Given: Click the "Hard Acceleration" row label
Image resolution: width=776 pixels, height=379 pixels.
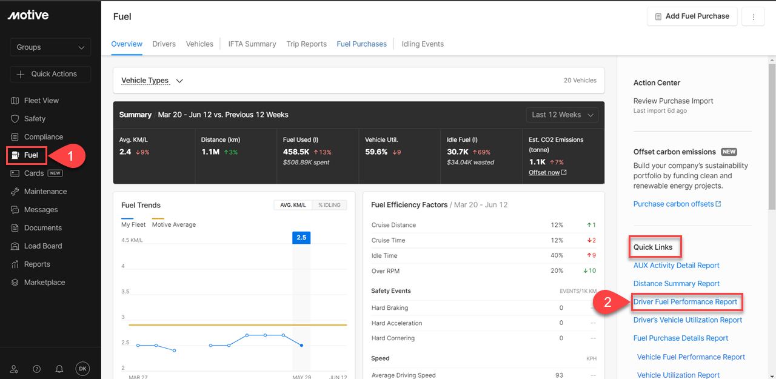Looking at the screenshot, I should [397, 323].
